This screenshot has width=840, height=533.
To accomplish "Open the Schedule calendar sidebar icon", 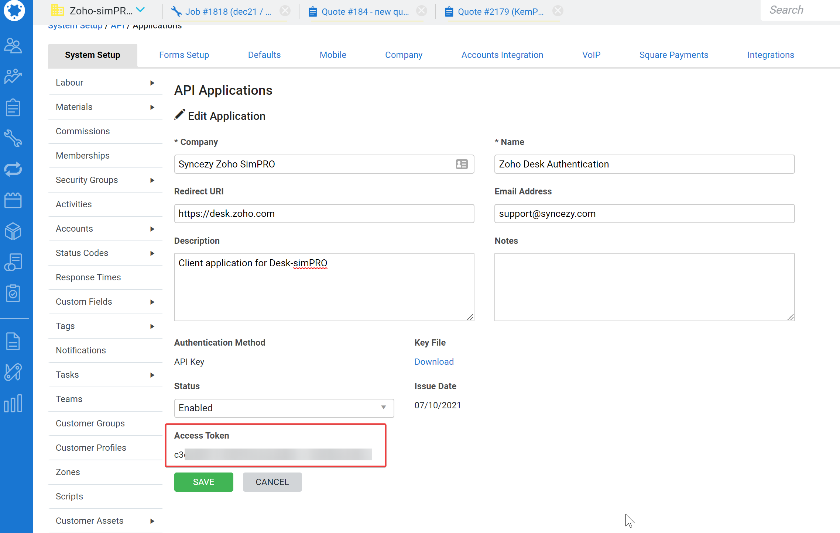I will click(13, 200).
